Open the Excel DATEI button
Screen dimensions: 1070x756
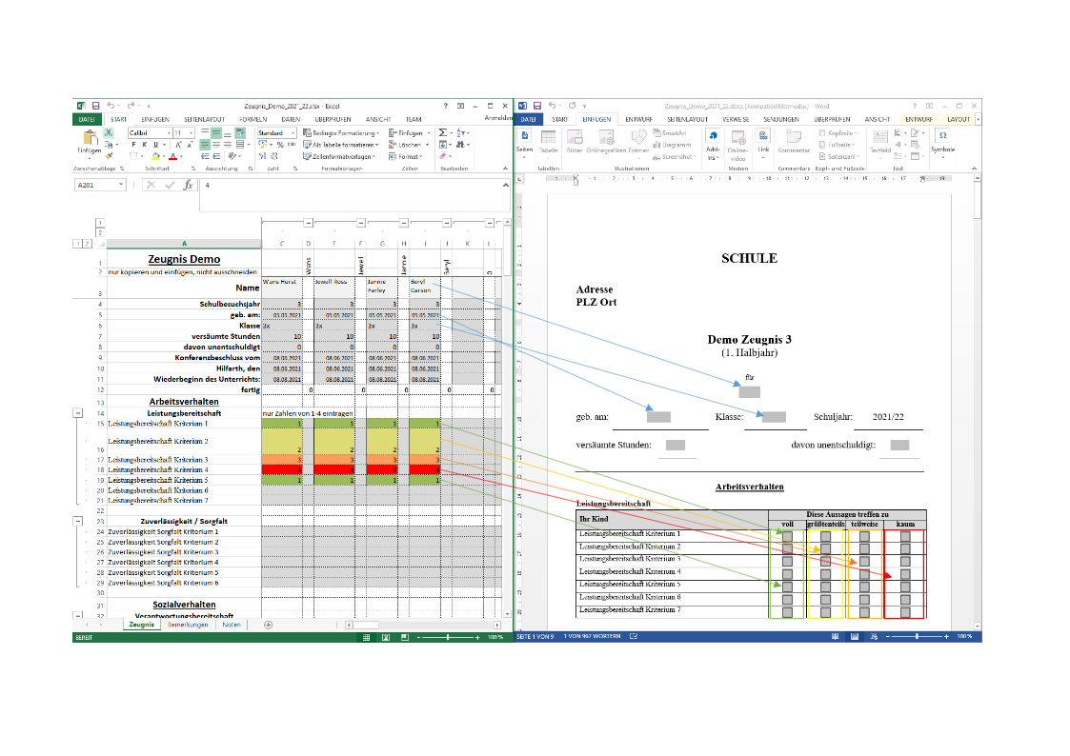point(87,119)
